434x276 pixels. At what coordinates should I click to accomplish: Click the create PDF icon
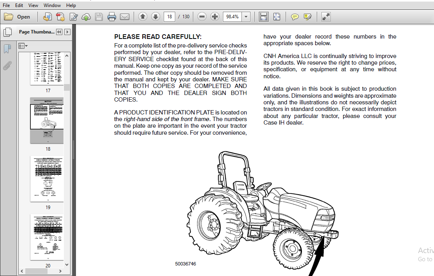(47, 17)
